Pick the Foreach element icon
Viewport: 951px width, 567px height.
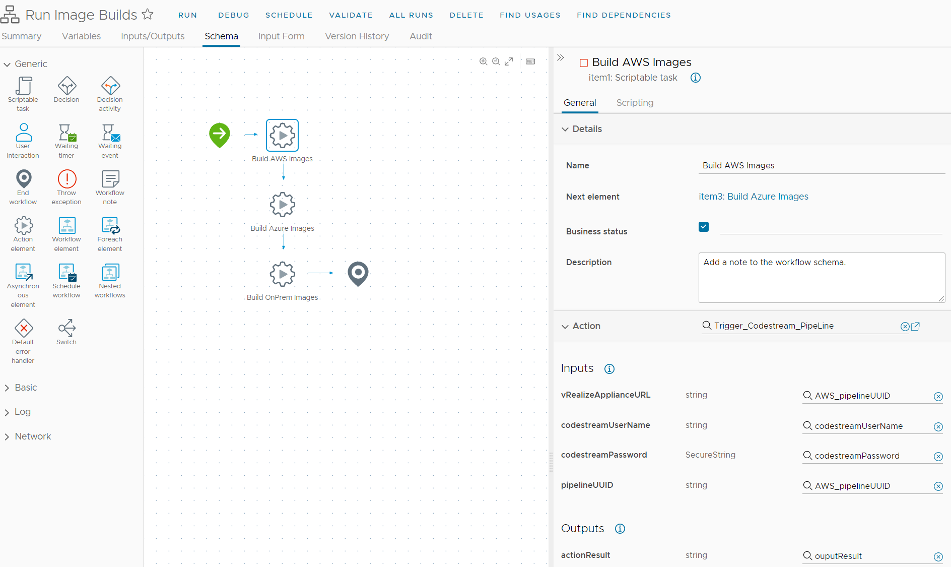pos(110,226)
